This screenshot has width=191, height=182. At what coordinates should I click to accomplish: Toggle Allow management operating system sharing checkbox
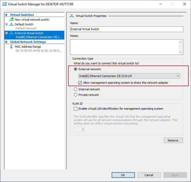coord(80,83)
